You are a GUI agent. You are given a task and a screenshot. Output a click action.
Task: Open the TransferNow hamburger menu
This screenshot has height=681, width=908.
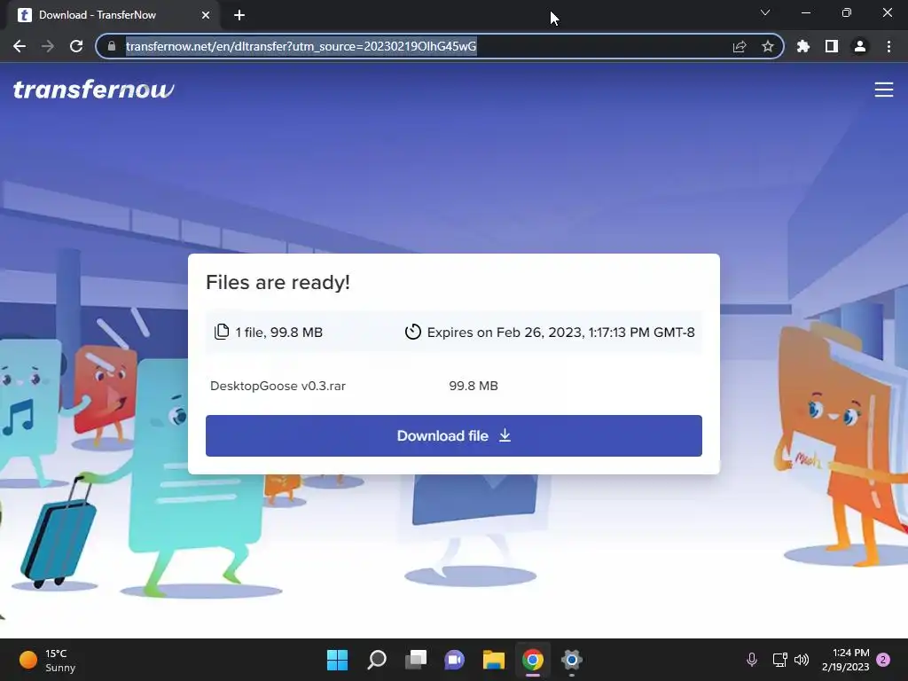tap(884, 90)
